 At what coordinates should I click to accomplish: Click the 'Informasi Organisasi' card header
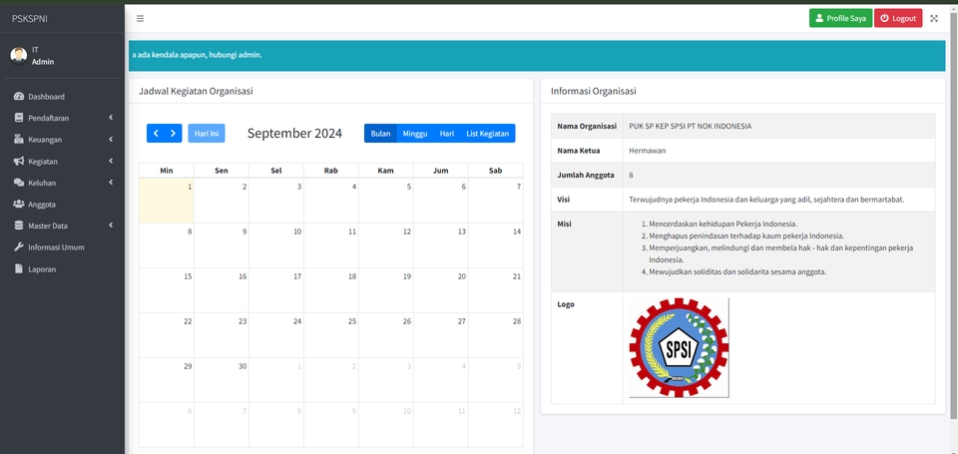[742, 91]
